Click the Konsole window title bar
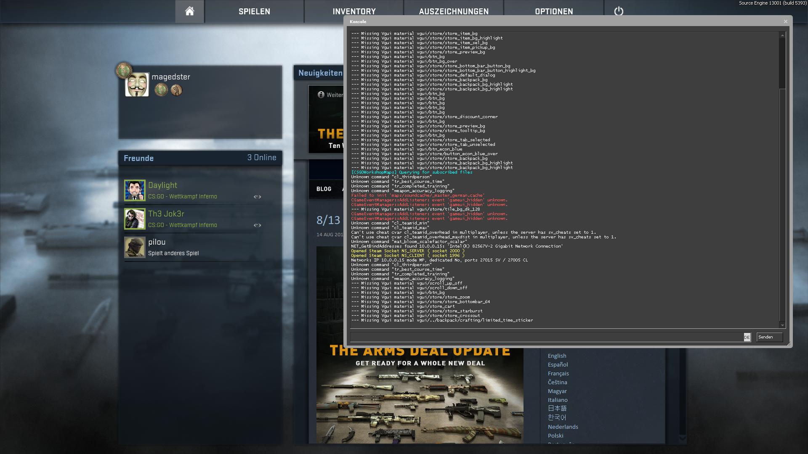 tap(564, 21)
